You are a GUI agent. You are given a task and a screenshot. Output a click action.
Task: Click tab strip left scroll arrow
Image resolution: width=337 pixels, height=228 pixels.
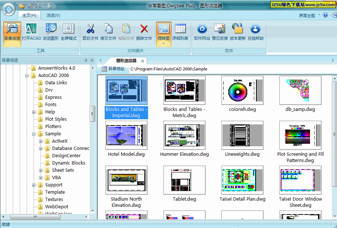click(100, 61)
